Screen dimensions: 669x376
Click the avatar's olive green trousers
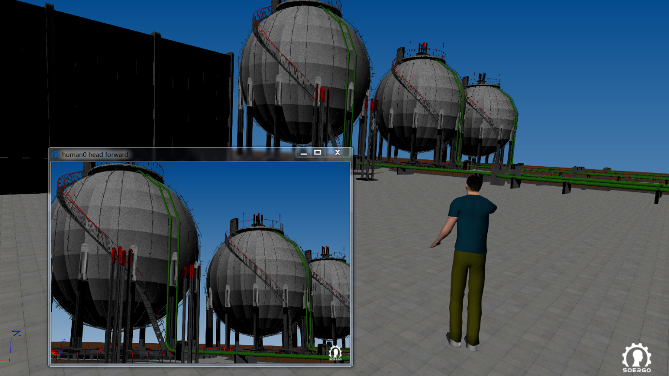tap(466, 291)
